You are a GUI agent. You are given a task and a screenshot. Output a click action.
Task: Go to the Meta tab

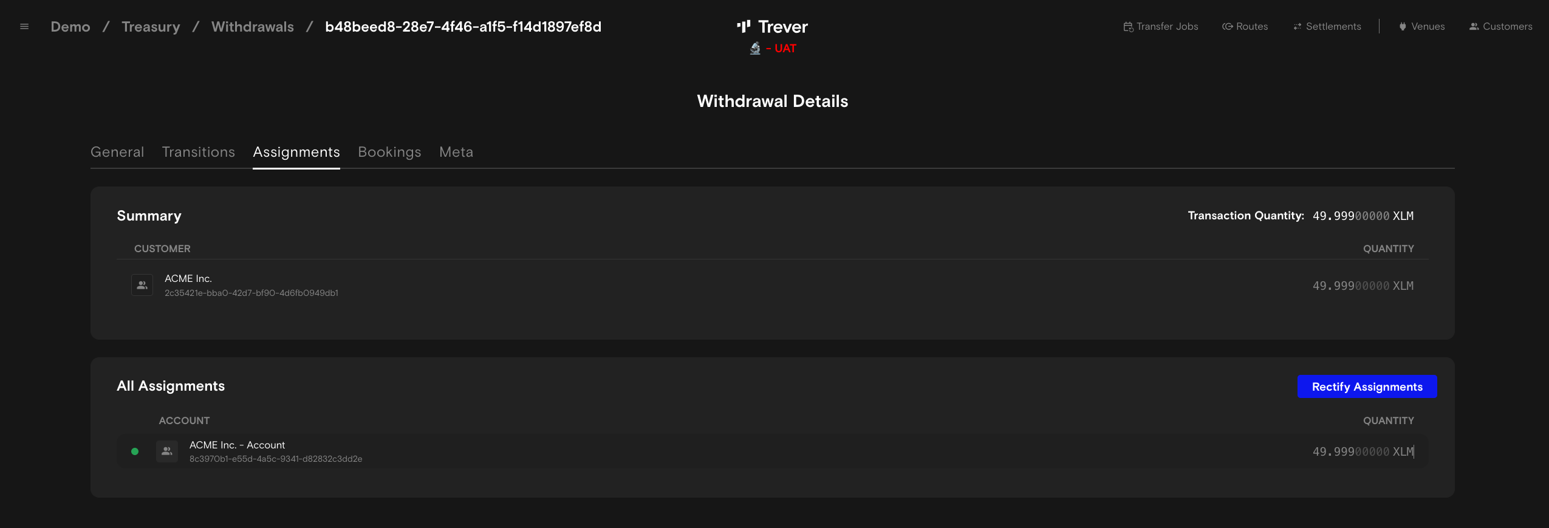tap(456, 152)
